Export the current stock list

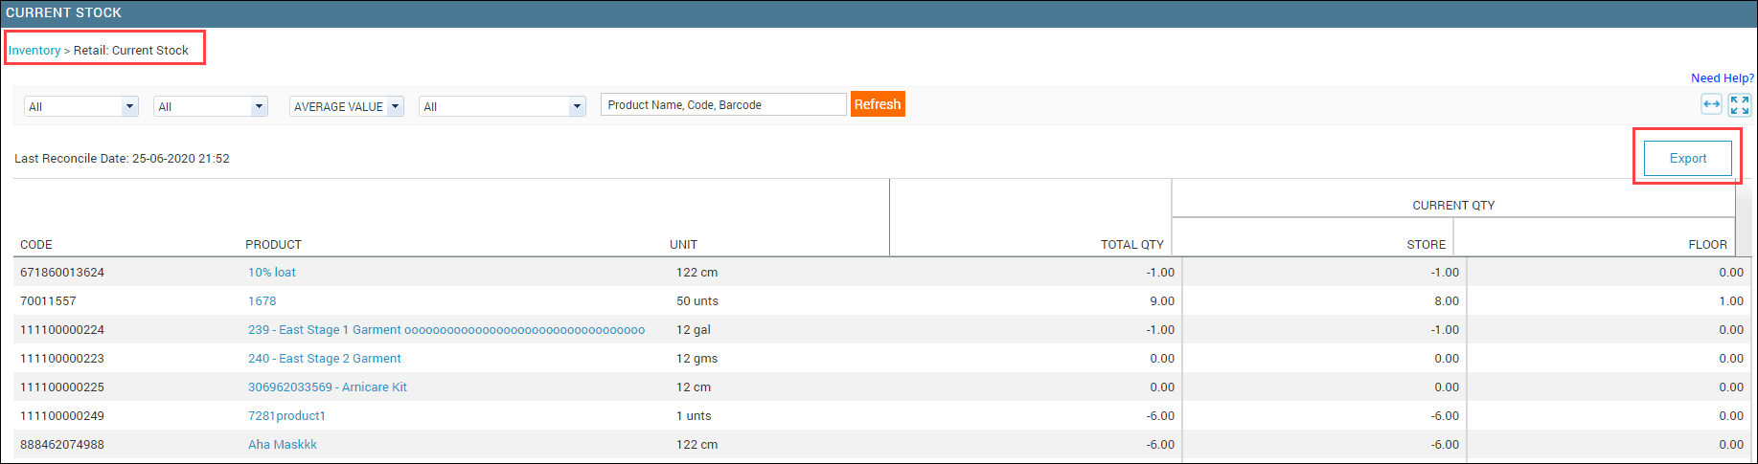(x=1688, y=158)
